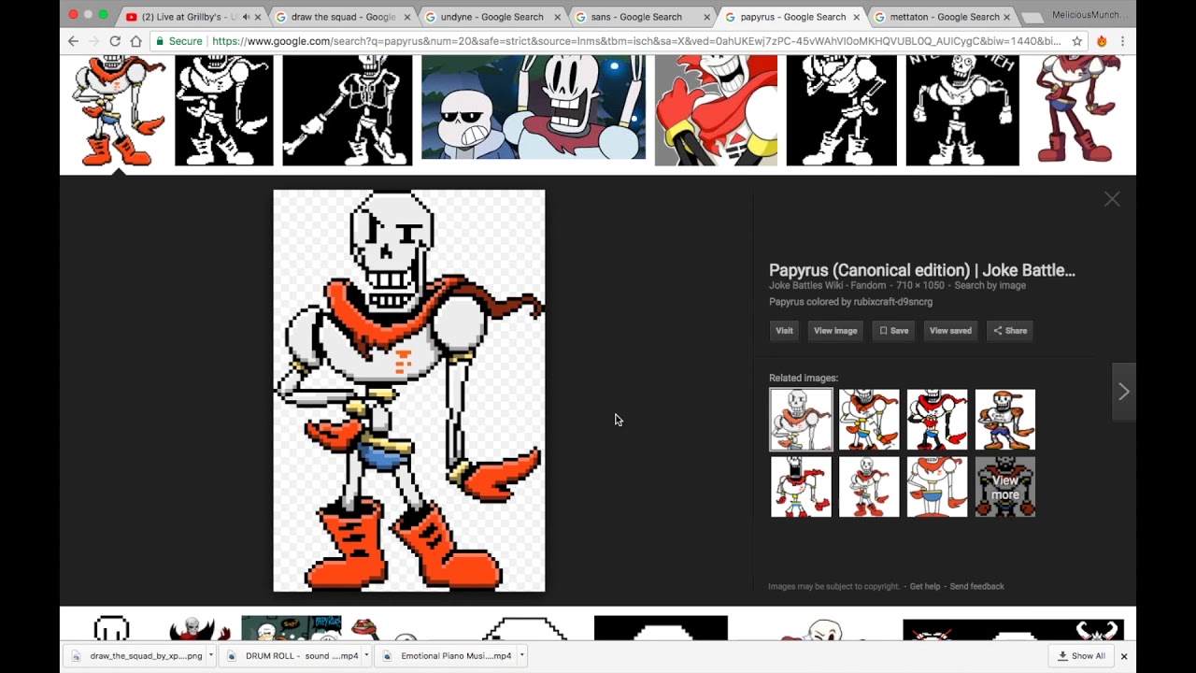Show the next image with right chevron
Viewport: 1196px width, 673px height.
(1124, 392)
